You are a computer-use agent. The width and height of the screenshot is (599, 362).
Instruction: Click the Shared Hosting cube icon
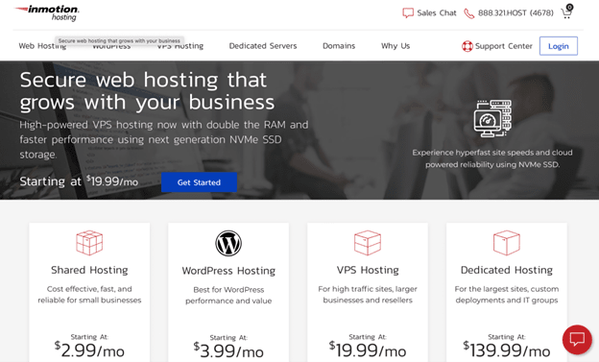[89, 243]
